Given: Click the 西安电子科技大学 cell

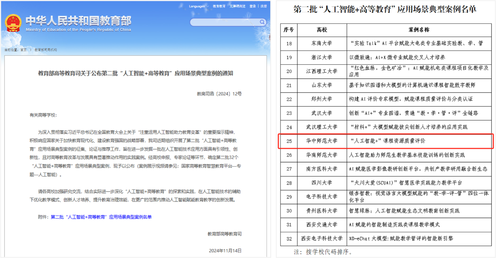Looking at the screenshot, I should tap(322, 238).
